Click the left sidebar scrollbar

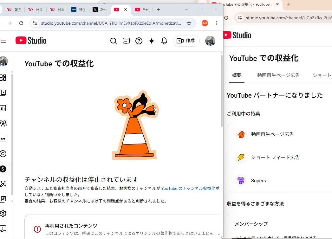pyautogui.click(x=12, y=134)
